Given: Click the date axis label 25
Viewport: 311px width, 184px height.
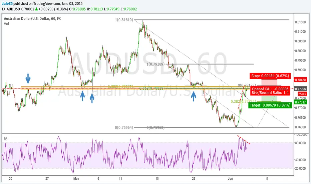Looking at the screenshot, I should click(x=194, y=178).
